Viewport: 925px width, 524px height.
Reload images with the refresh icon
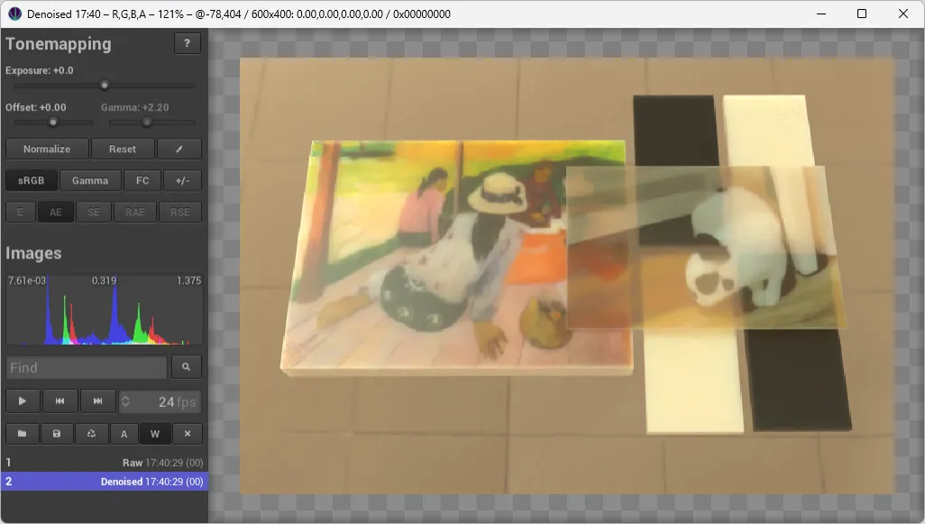click(91, 433)
